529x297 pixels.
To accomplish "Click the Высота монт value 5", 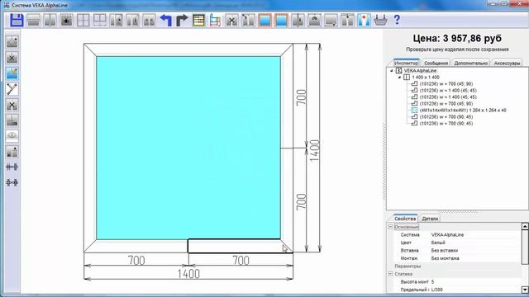I will tap(432, 282).
